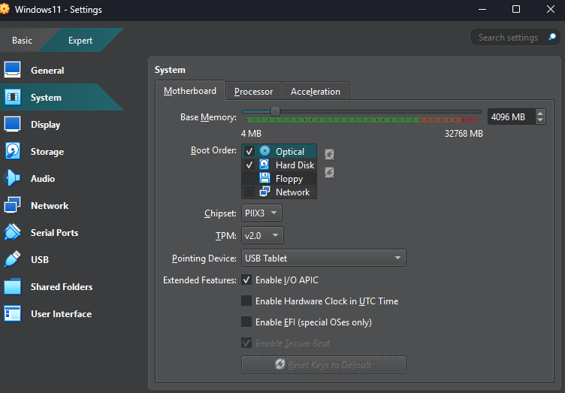
Task: Check the Network boot device checkbox
Action: point(249,192)
